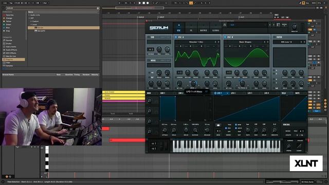Select the ENV 1 tab

click(162, 93)
